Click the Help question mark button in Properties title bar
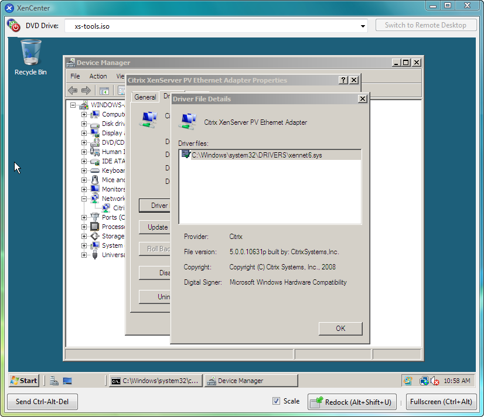The width and height of the screenshot is (484, 417). [343, 80]
